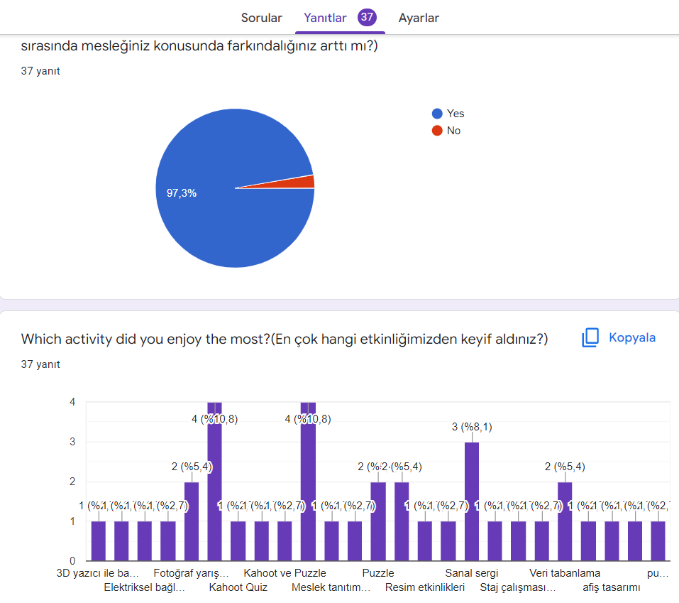This screenshot has width=679, height=603.
Task: Click the Veri tabanlama bar in chart
Action: click(565, 521)
